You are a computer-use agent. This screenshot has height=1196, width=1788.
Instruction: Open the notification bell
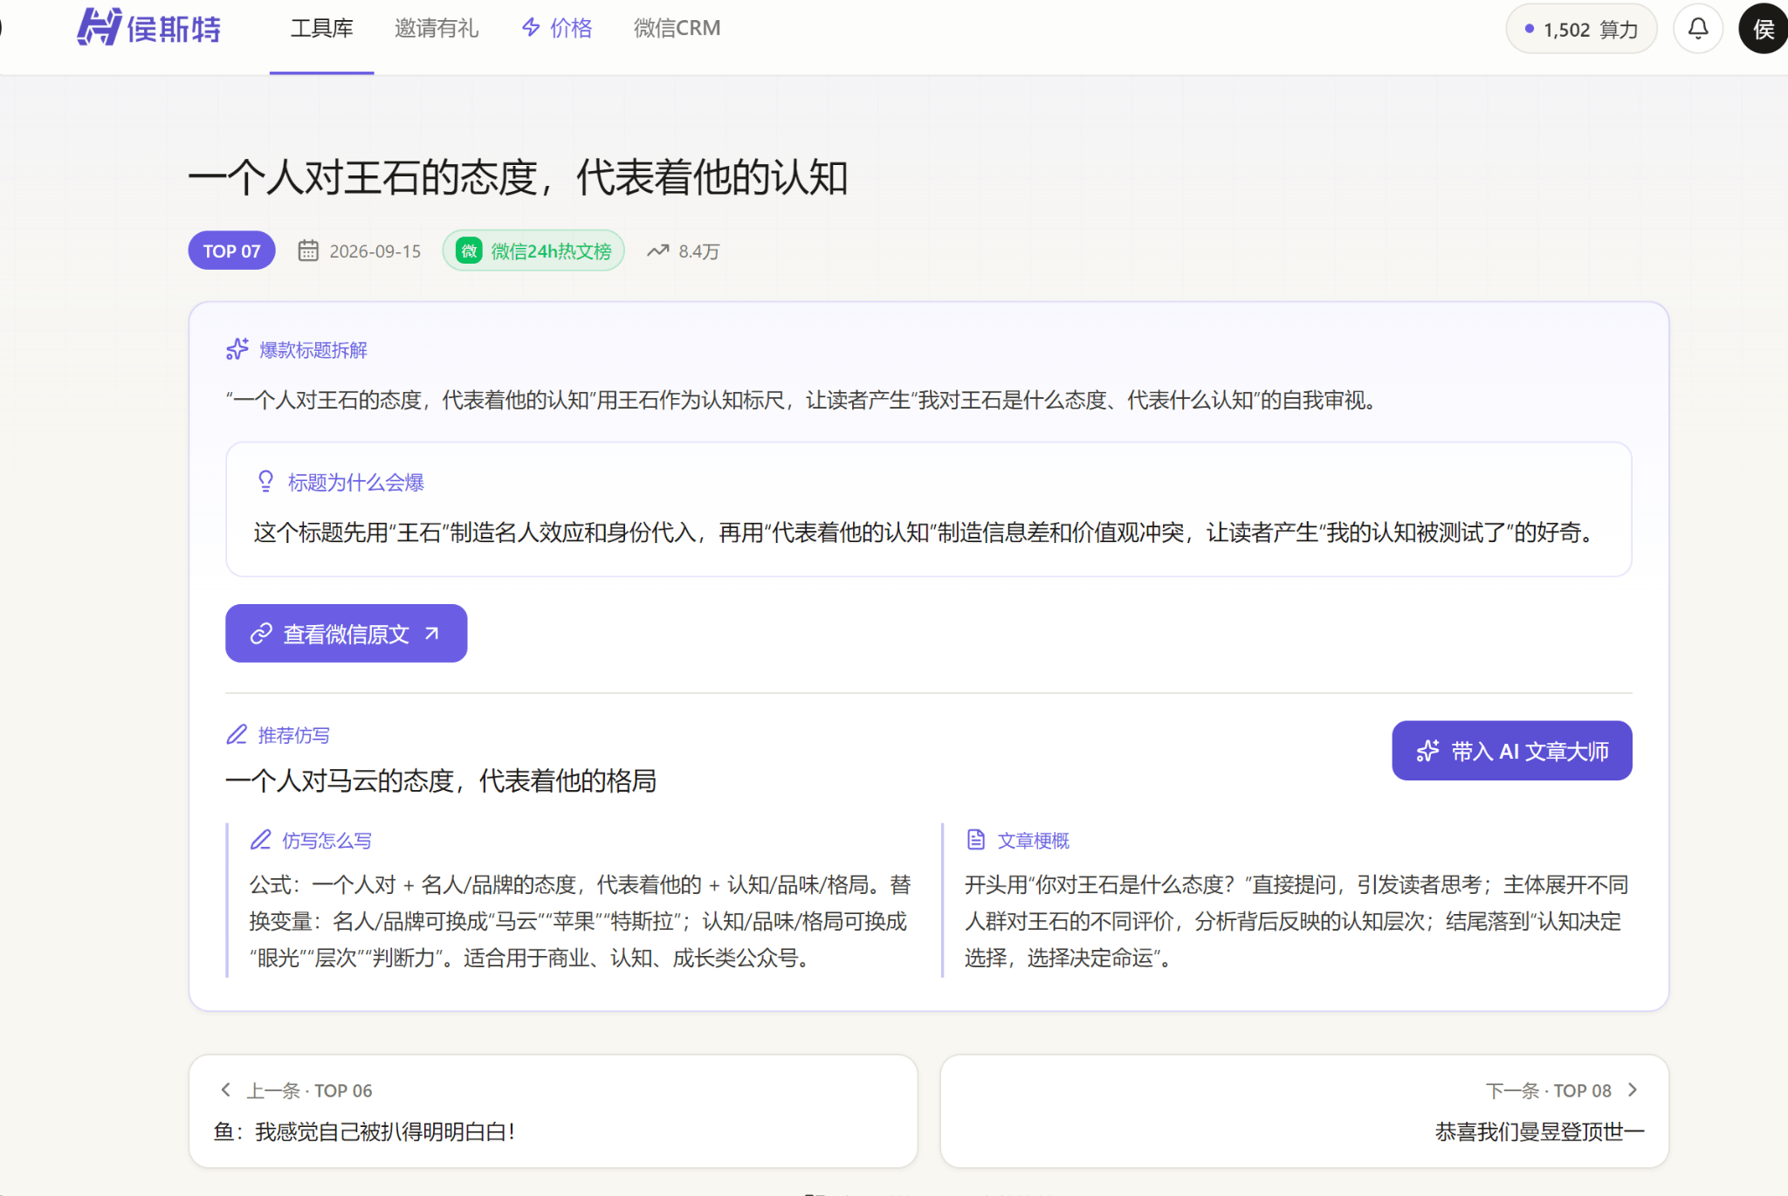(x=1697, y=29)
